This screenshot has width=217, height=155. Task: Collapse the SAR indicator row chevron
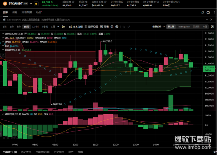[3, 46]
